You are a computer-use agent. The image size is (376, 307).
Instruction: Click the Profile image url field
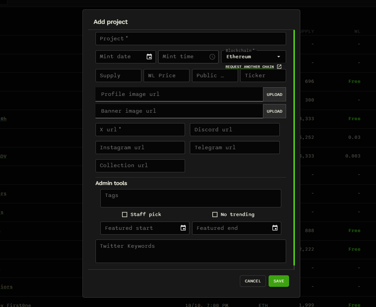179,94
